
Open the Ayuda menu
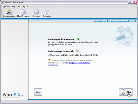(25, 6)
